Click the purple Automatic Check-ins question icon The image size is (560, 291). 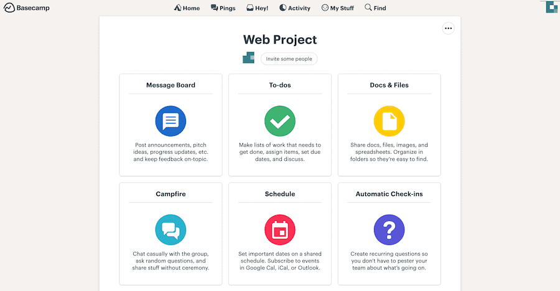[x=389, y=230]
